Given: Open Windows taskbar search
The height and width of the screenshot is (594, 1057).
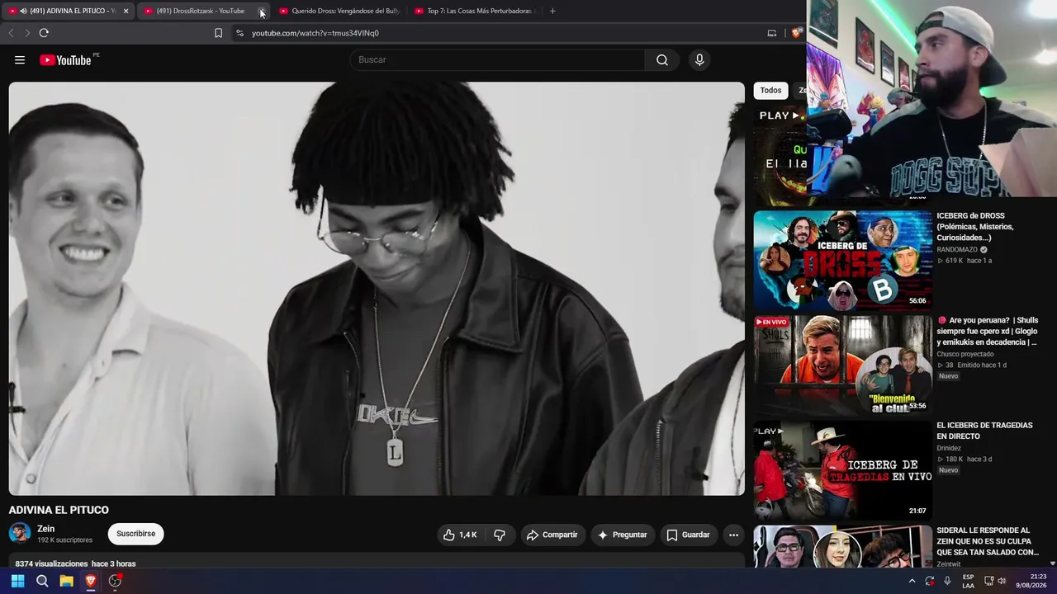Looking at the screenshot, I should (42, 581).
